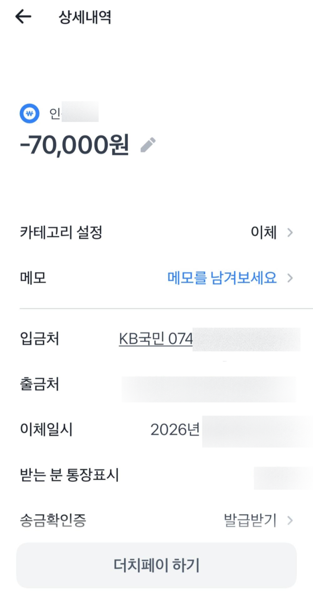Tap the 메모를 남겨보세요 link
This screenshot has width=313, height=592.
222,278
